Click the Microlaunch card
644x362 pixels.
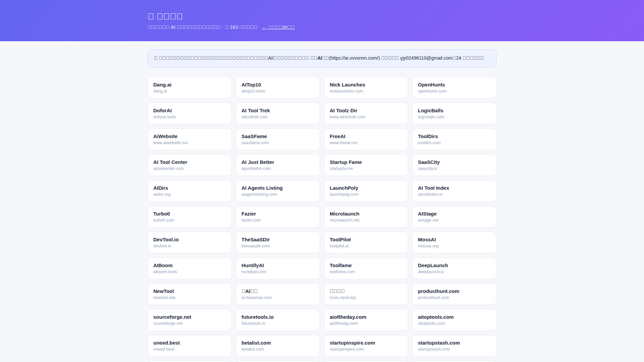tap(366, 217)
